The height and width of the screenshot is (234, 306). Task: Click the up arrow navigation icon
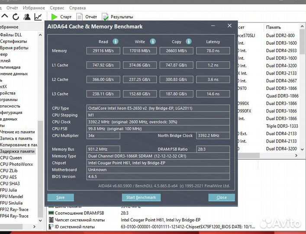[x=5, y=16]
